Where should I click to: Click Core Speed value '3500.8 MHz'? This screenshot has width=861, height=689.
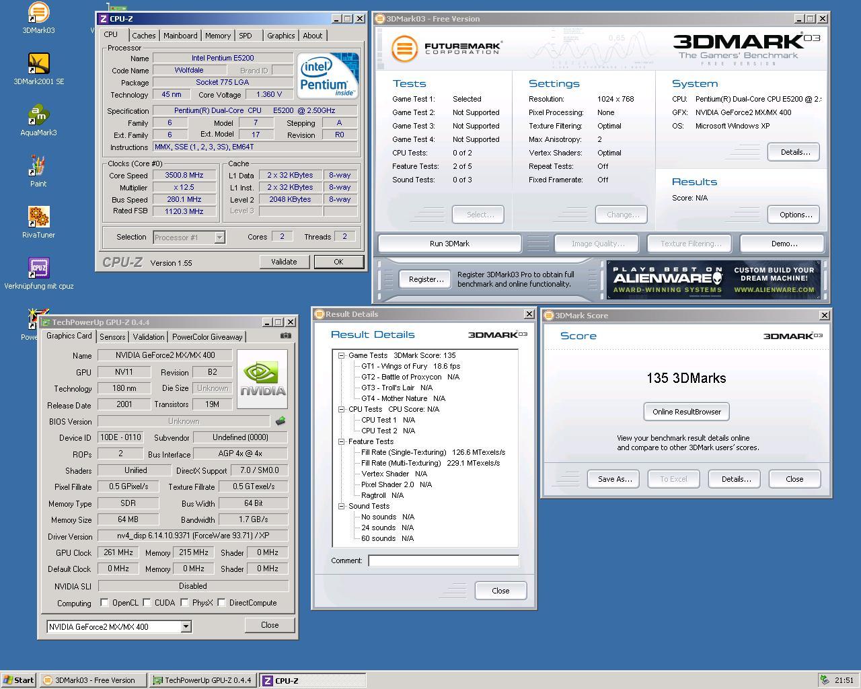click(x=184, y=175)
